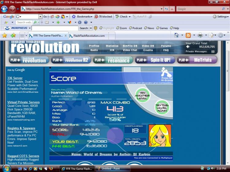Click the green plus circle toolbar icon
Screen dimensions: 230x172
58,22
